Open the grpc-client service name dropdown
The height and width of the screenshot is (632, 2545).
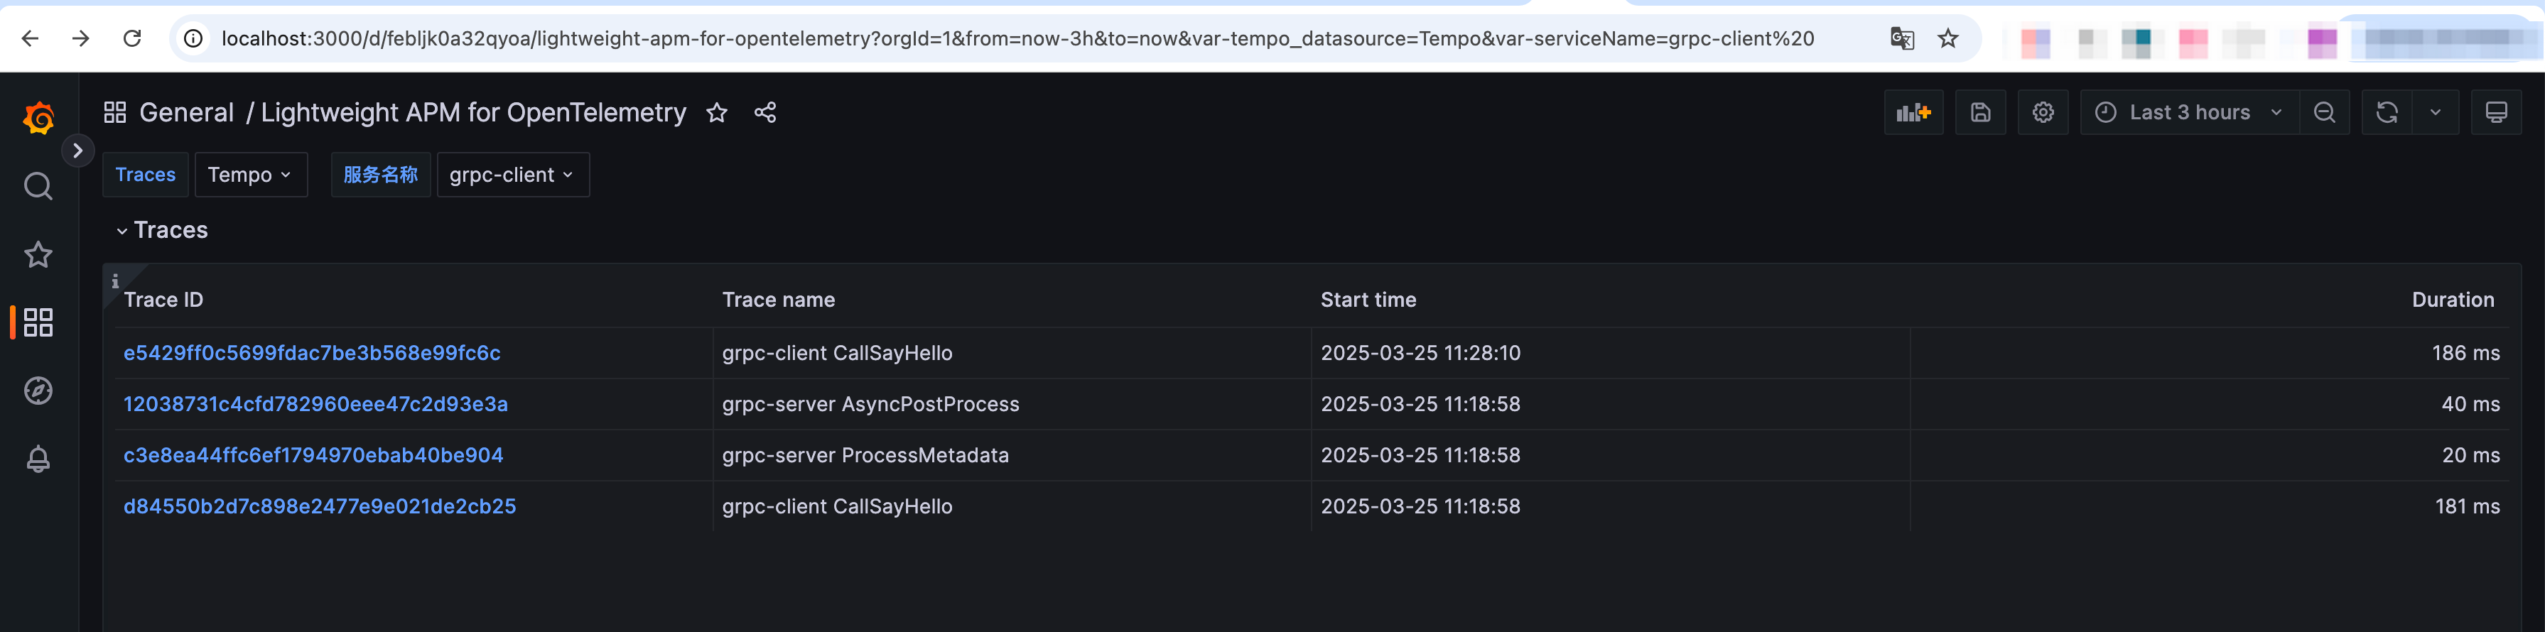[512, 174]
